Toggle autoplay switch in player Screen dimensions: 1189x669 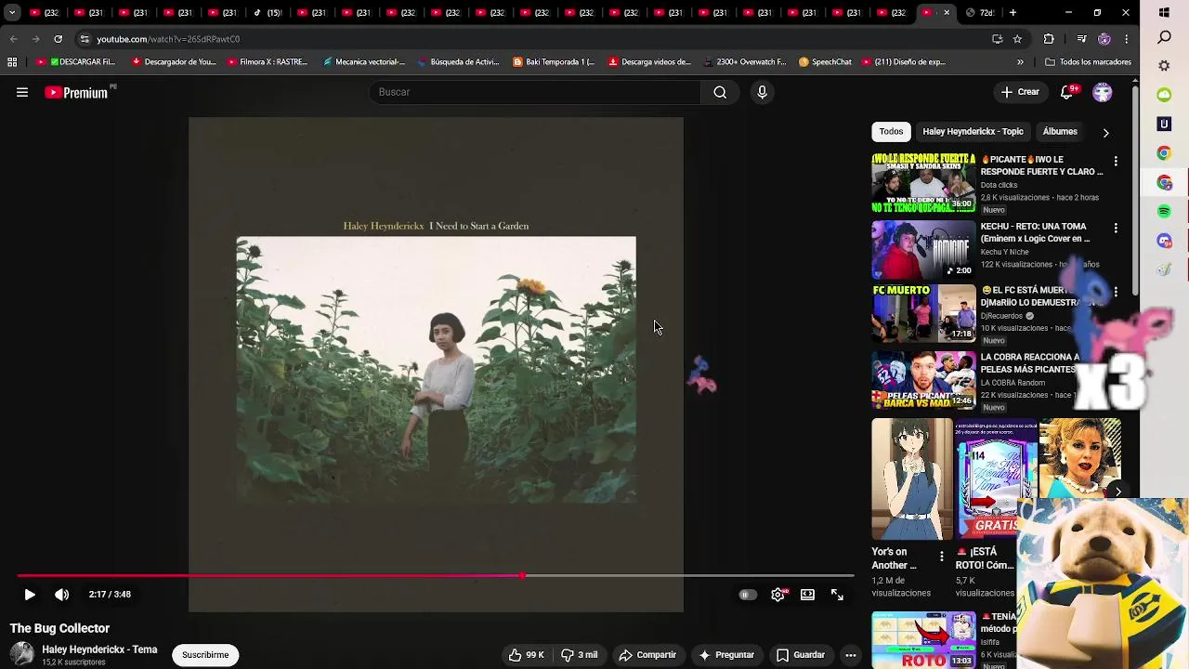748,595
